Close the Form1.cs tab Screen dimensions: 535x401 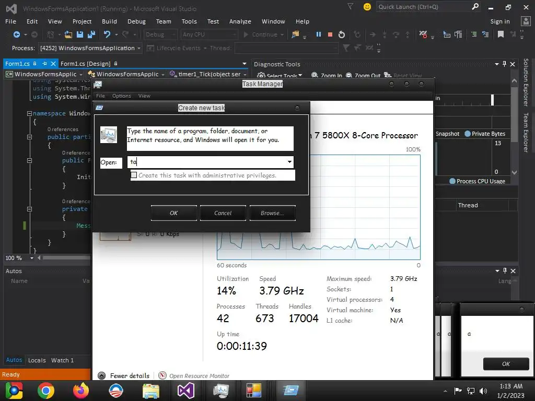pos(53,63)
